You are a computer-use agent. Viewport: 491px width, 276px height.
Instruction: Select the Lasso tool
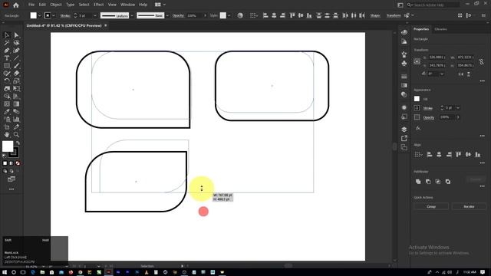(16, 43)
